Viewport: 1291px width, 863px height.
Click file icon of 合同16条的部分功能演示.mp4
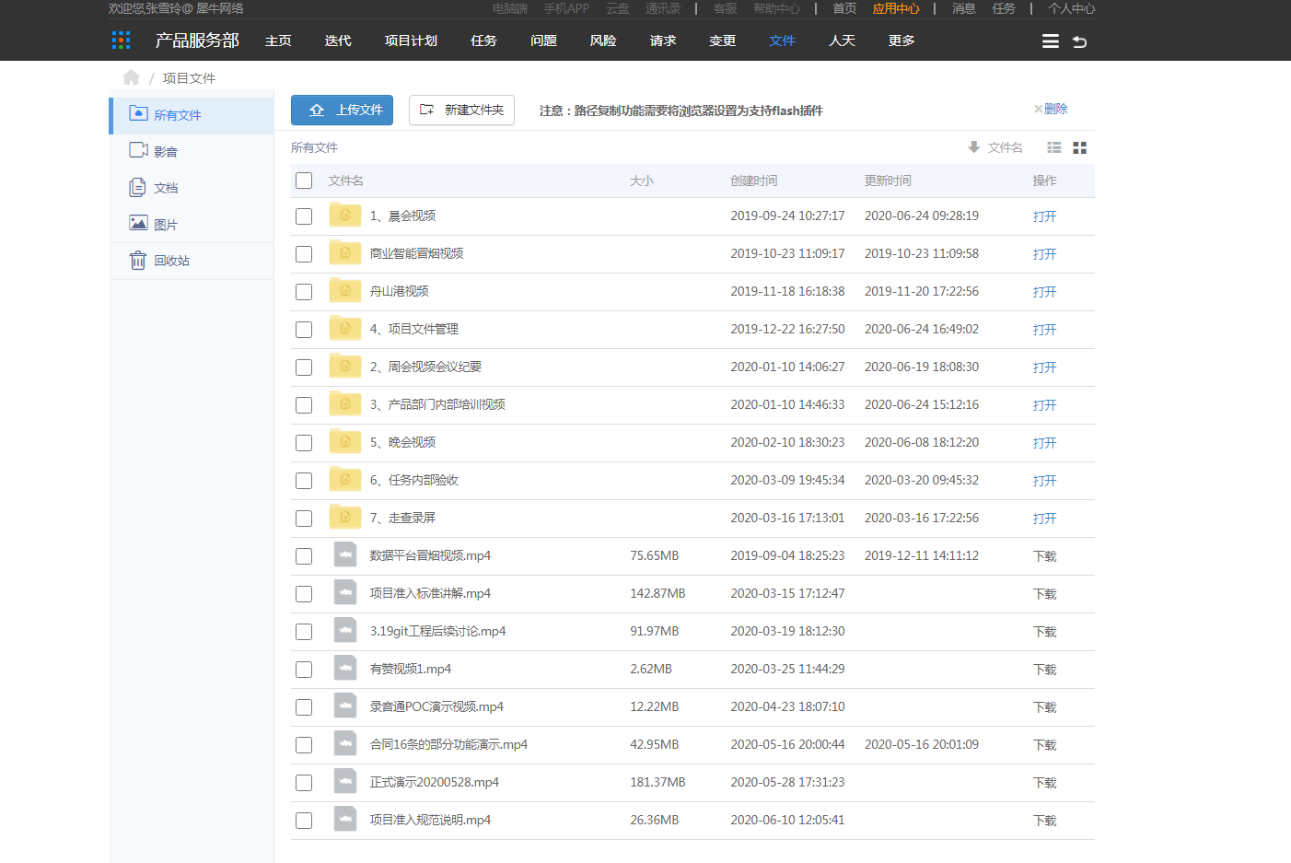coord(345,743)
